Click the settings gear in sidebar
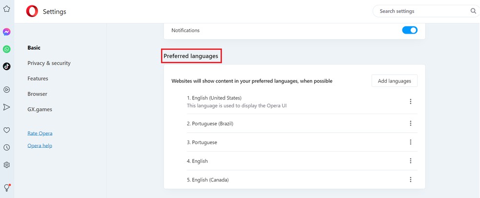Screen dimensions: 480x198 click(7, 165)
